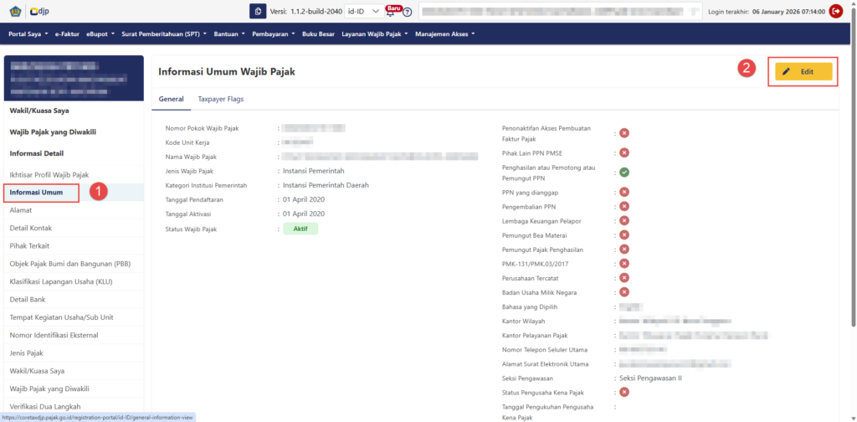Click the help question mark icon

[408, 12]
